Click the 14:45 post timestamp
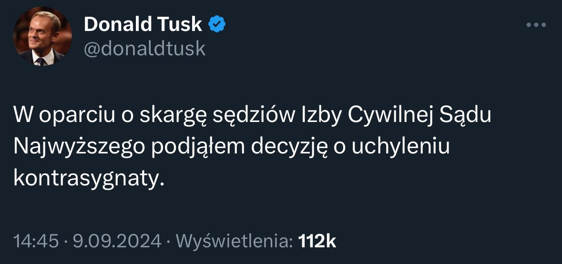The image size is (562, 264). (x=36, y=241)
